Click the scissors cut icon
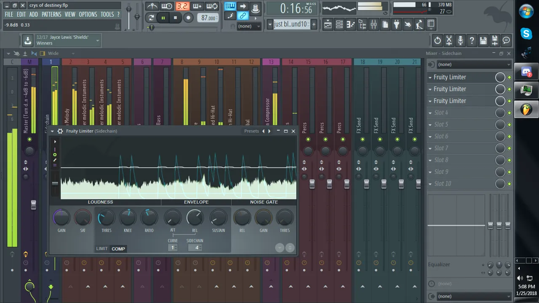Image resolution: width=539 pixels, height=303 pixels. pyautogui.click(x=449, y=41)
